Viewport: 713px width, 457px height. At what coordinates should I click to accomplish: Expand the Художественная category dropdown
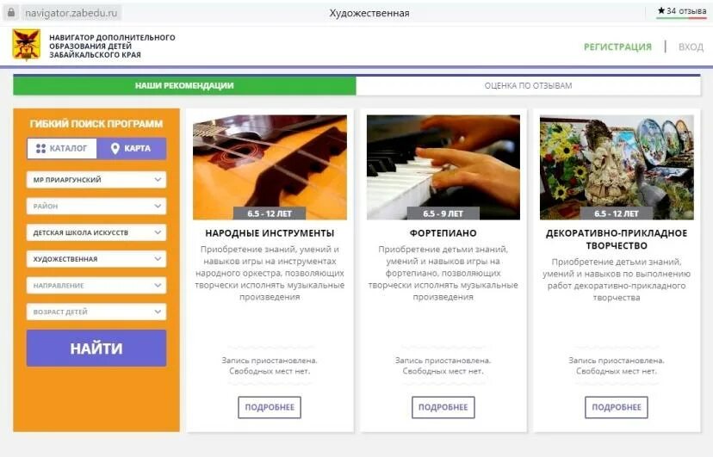pyautogui.click(x=96, y=259)
